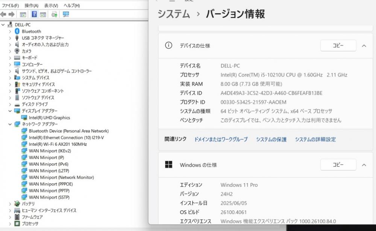Click the update driver icon with green arrow
This screenshot has width=376, height=231.
(x=55, y=14)
